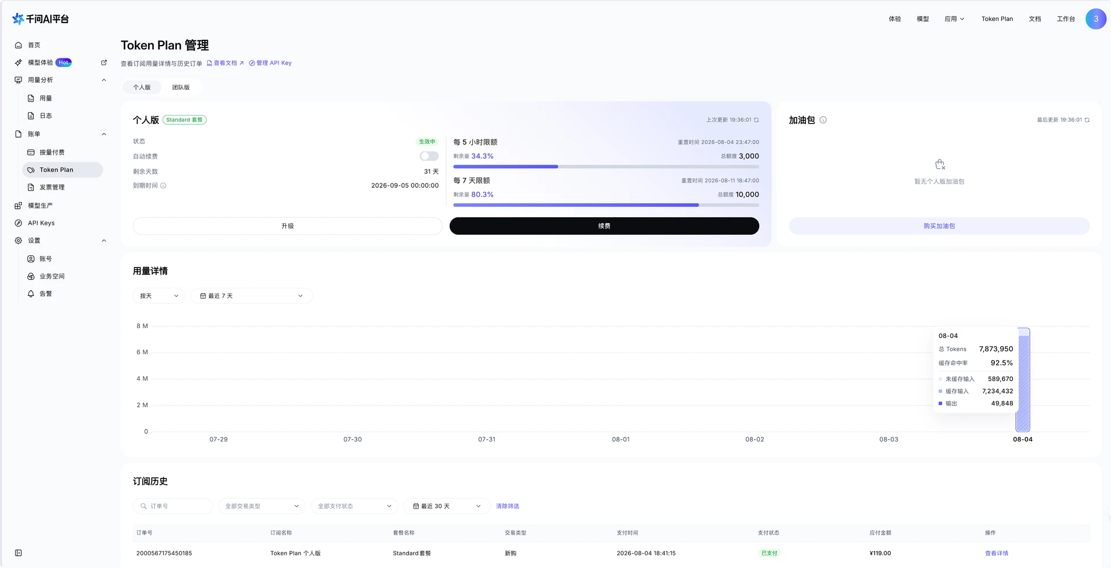1111x568 pixels.
Task: Open the 按天 granularity dropdown
Action: 159,296
